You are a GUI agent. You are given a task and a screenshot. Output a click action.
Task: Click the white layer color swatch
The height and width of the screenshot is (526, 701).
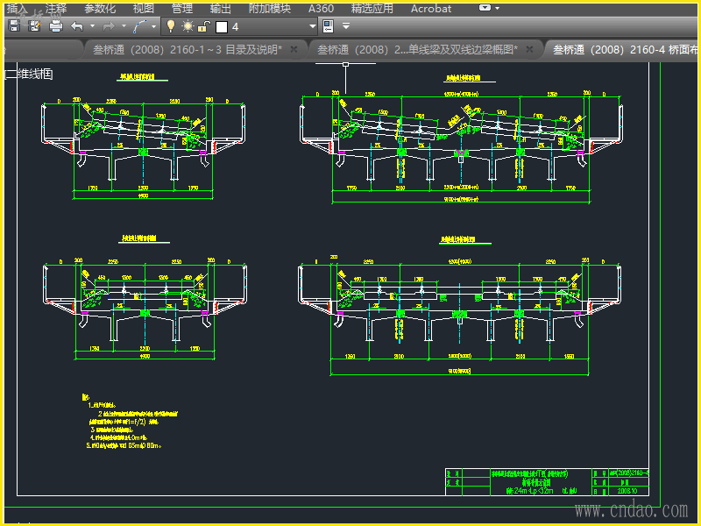(x=222, y=26)
